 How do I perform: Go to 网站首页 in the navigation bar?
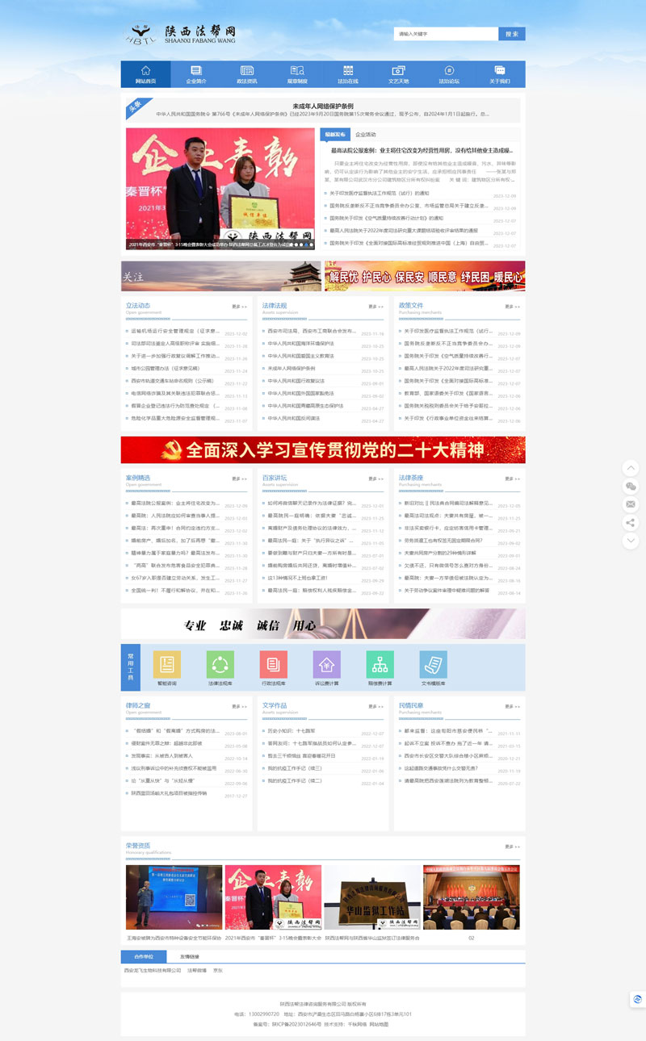point(145,74)
